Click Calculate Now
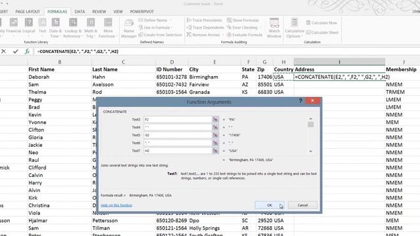420x236 pixels. point(322,23)
